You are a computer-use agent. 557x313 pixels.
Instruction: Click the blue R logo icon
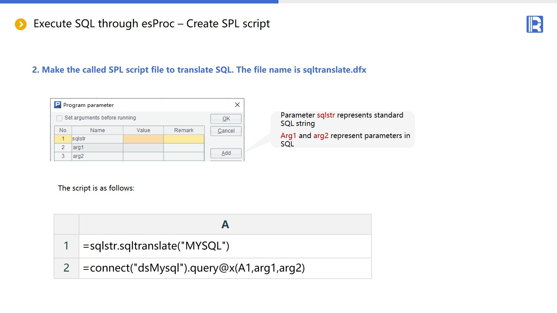tap(534, 24)
